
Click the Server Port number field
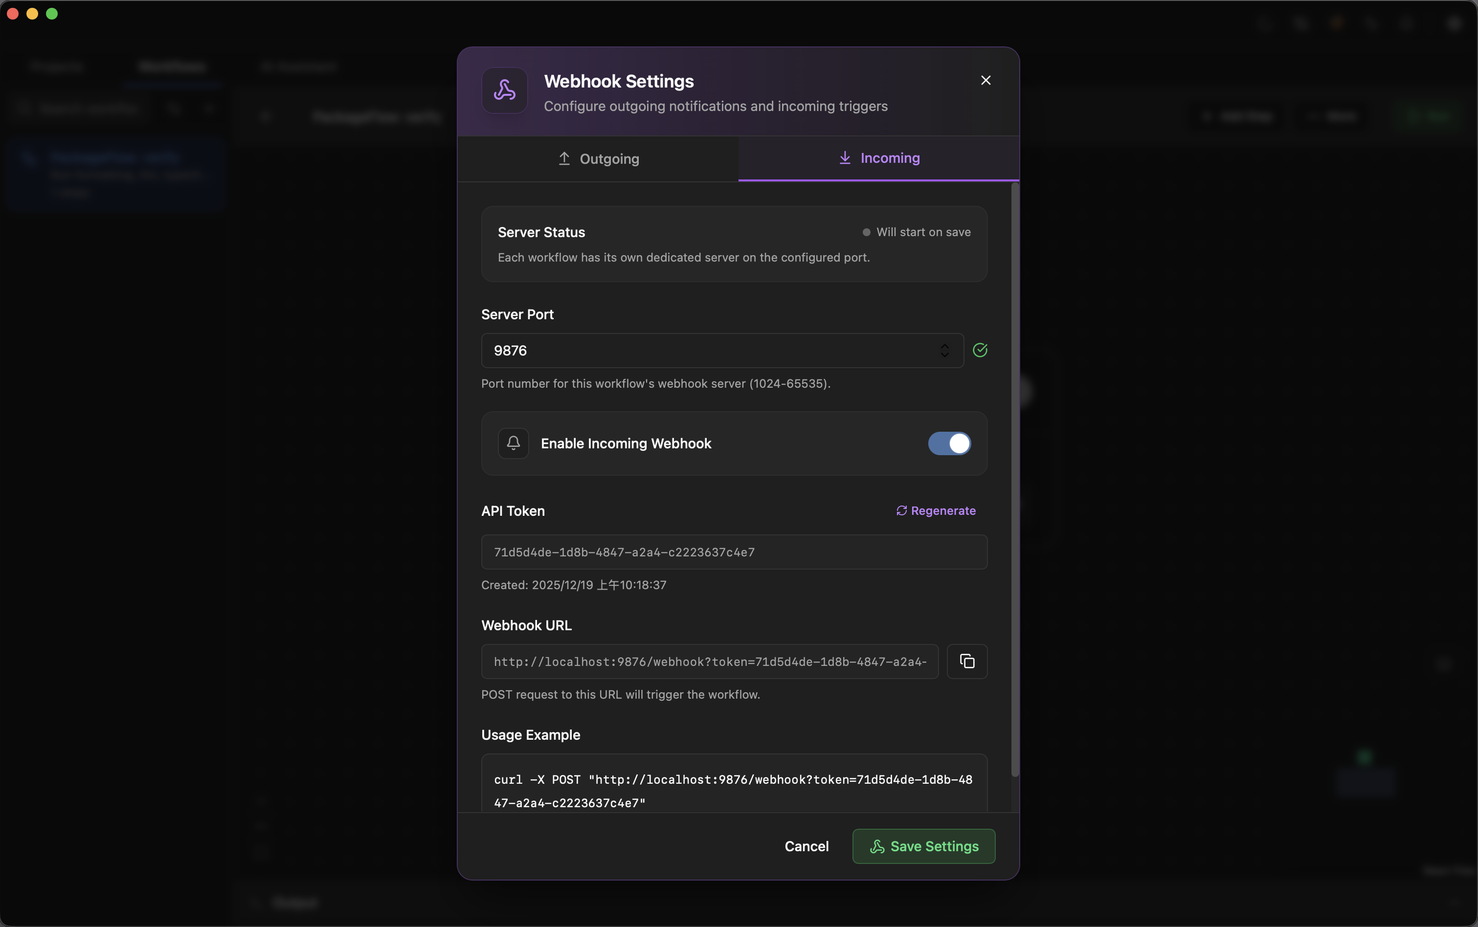click(705, 351)
